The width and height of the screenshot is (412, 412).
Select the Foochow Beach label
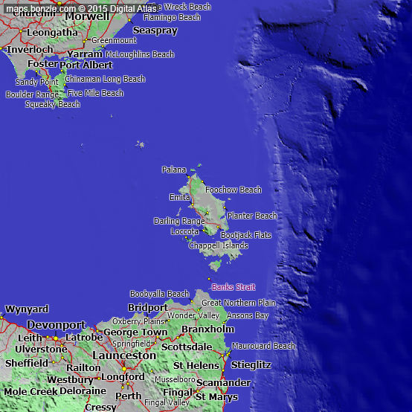pos(234,190)
